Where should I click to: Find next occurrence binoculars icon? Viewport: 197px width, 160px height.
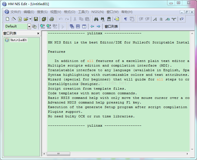[x=103, y=19]
